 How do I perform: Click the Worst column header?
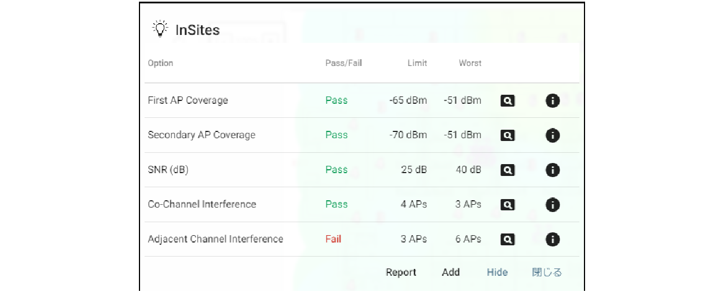click(x=470, y=63)
